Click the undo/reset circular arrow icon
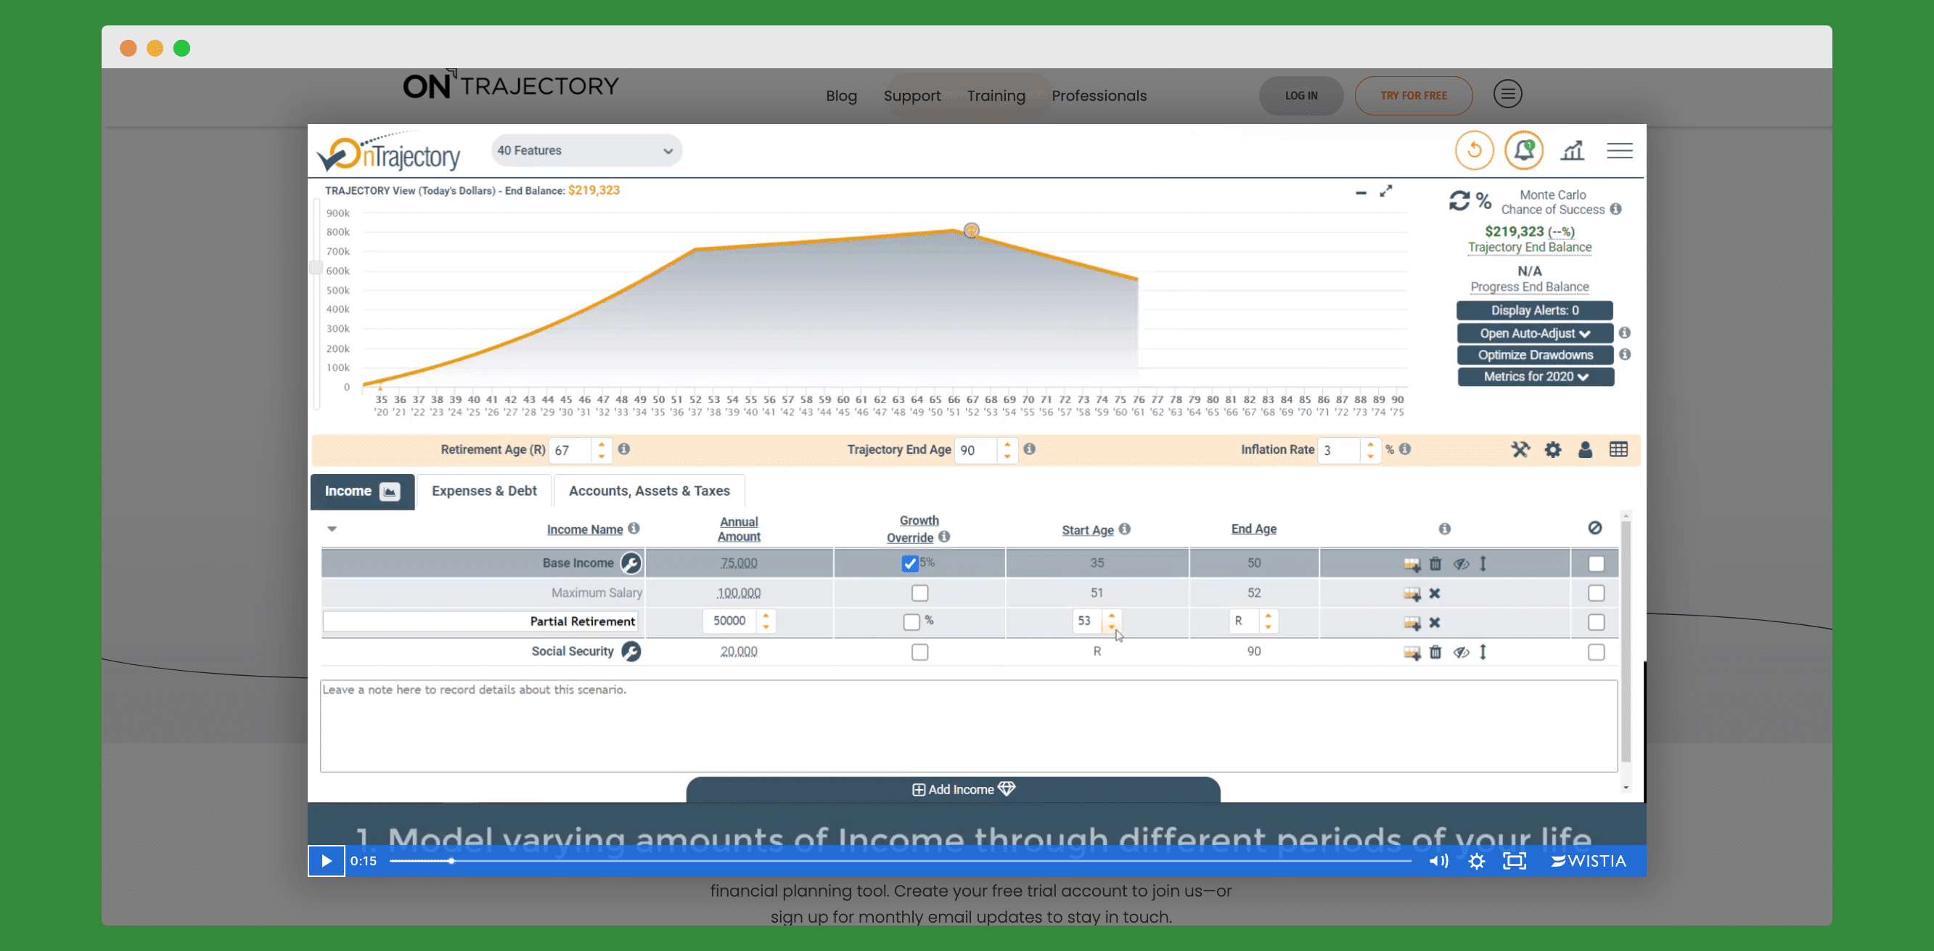The width and height of the screenshot is (1934, 951). pyautogui.click(x=1474, y=150)
